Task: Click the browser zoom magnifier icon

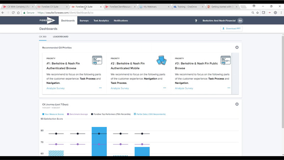Action: click(x=253, y=12)
